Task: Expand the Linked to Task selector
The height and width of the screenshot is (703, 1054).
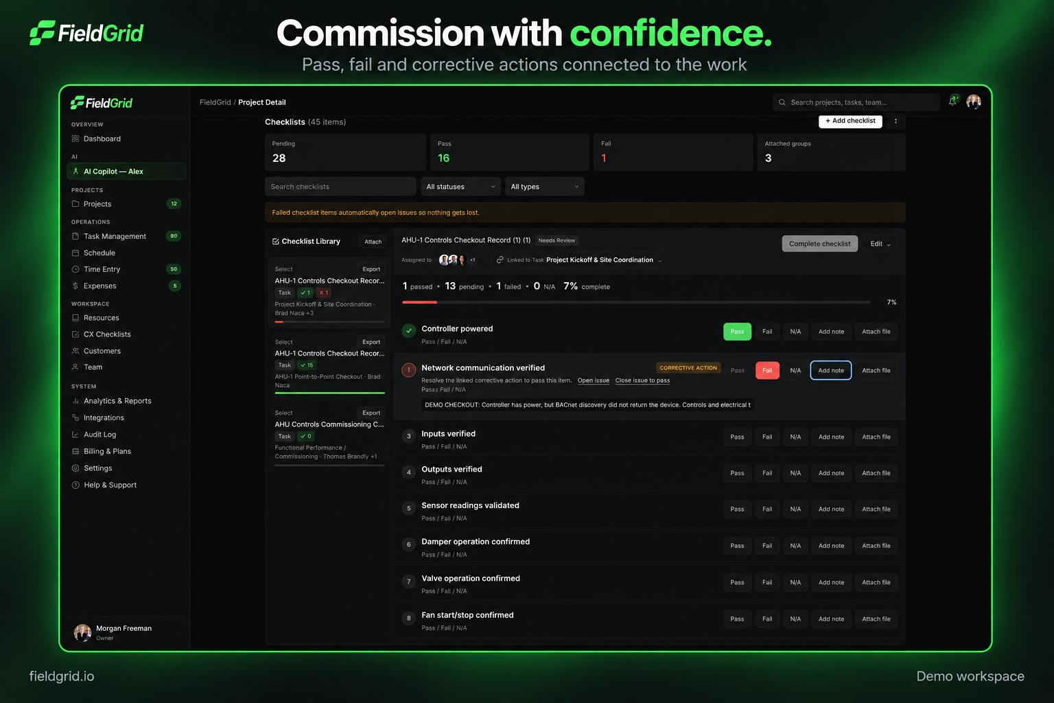Action: click(580, 260)
